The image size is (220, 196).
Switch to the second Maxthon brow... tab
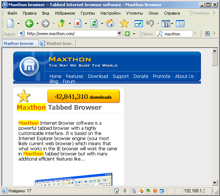coord(57,44)
